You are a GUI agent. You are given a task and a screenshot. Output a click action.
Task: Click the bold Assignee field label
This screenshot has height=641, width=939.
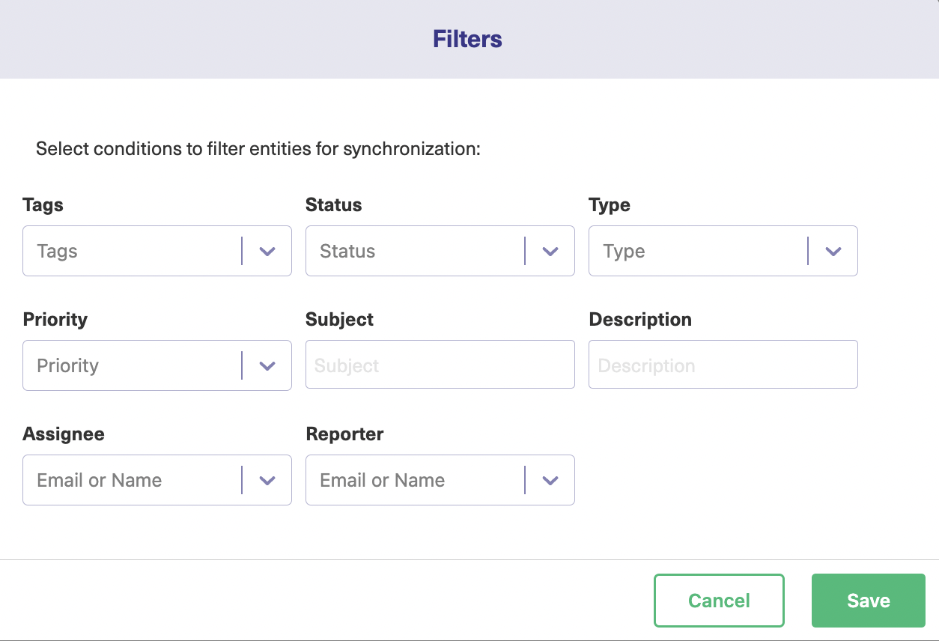pyautogui.click(x=64, y=434)
